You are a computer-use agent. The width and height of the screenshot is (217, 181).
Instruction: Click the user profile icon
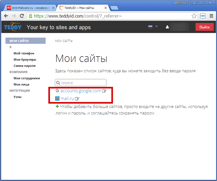(167, 27)
